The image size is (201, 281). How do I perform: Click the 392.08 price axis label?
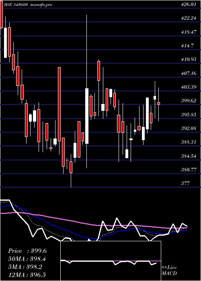(x=188, y=128)
